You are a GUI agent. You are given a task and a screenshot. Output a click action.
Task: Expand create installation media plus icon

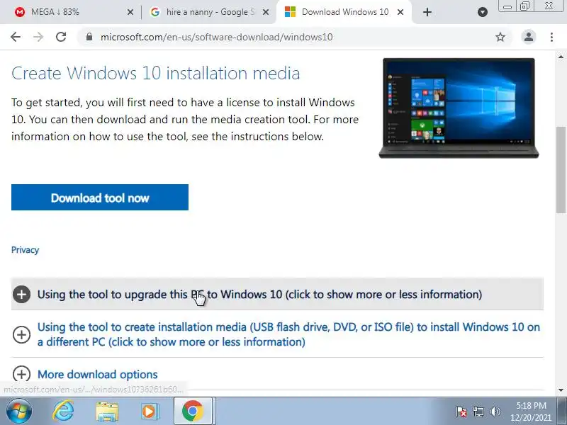pyautogui.click(x=22, y=334)
